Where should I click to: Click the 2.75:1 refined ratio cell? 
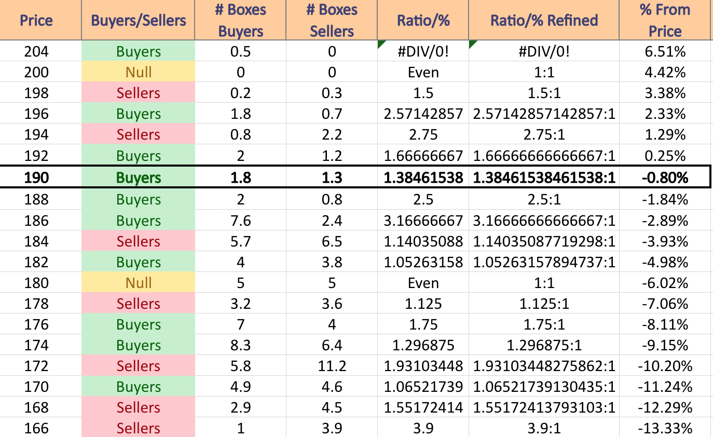544,134
